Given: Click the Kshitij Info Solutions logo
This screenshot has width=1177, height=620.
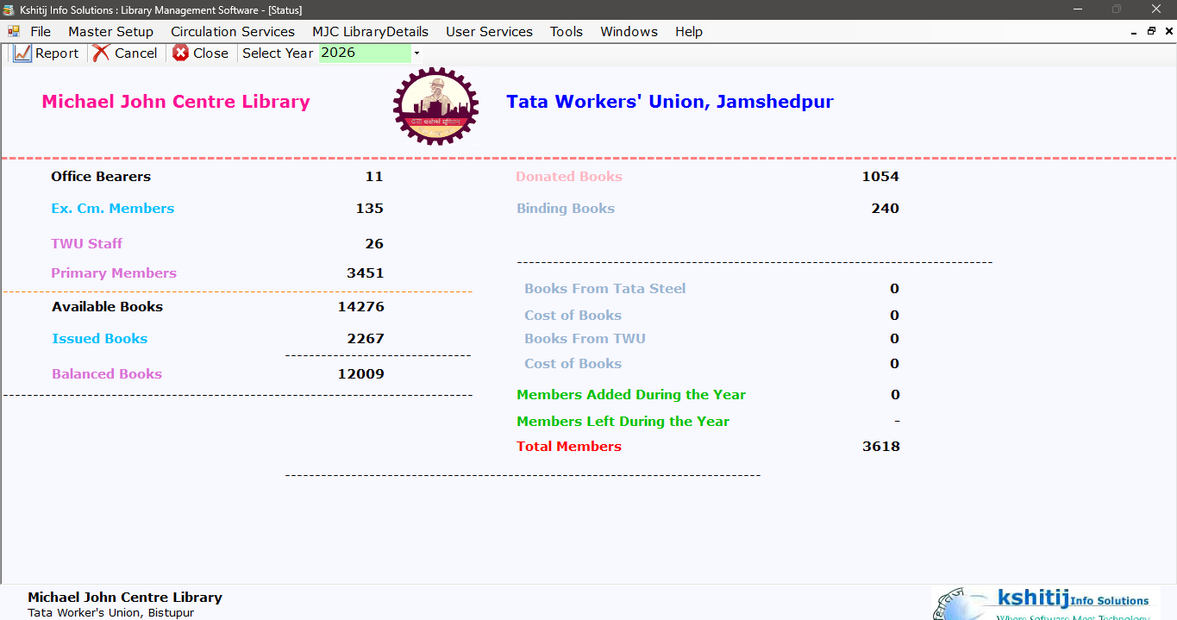Looking at the screenshot, I should tap(1045, 603).
